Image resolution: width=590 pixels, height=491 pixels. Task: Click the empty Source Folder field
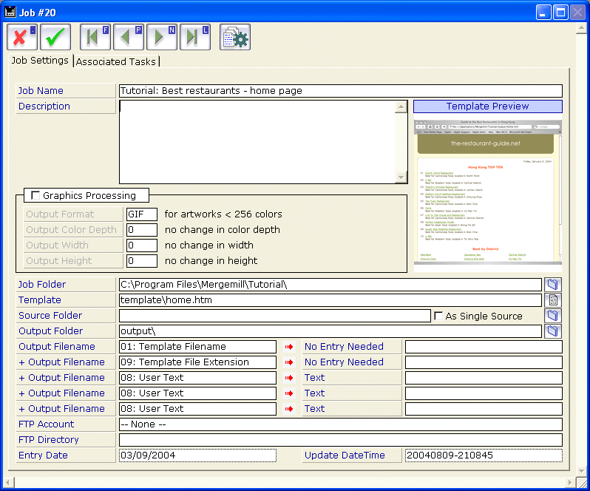[x=275, y=316]
